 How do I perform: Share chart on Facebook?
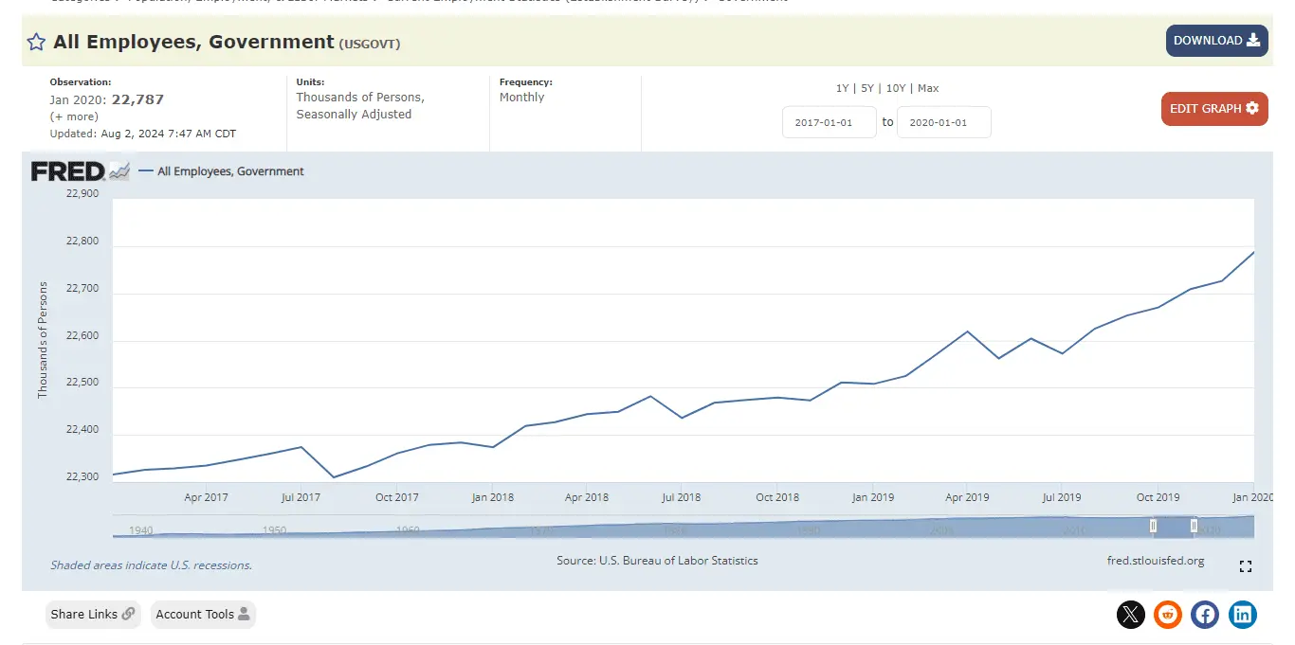coord(1205,615)
